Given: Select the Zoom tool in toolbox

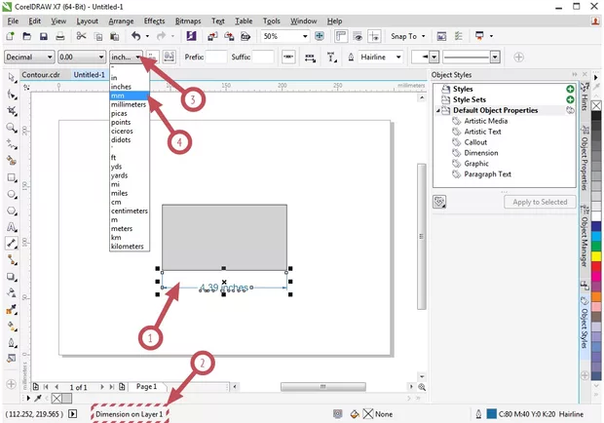Looking at the screenshot, I should [x=12, y=127].
